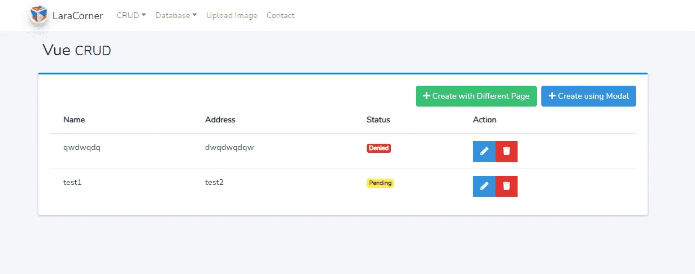Select the name cell qwdwqdq
The height and width of the screenshot is (274, 695).
point(82,148)
